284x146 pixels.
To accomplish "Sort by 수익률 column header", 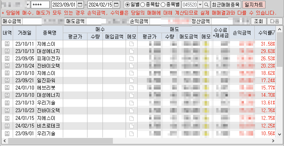I will pyautogui.click(x=265, y=33).
